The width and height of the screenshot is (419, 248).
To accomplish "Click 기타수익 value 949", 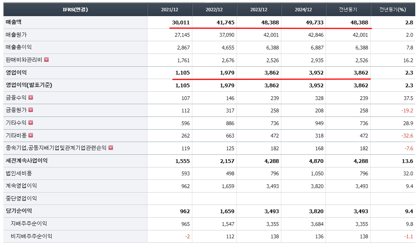I will pos(319,123).
